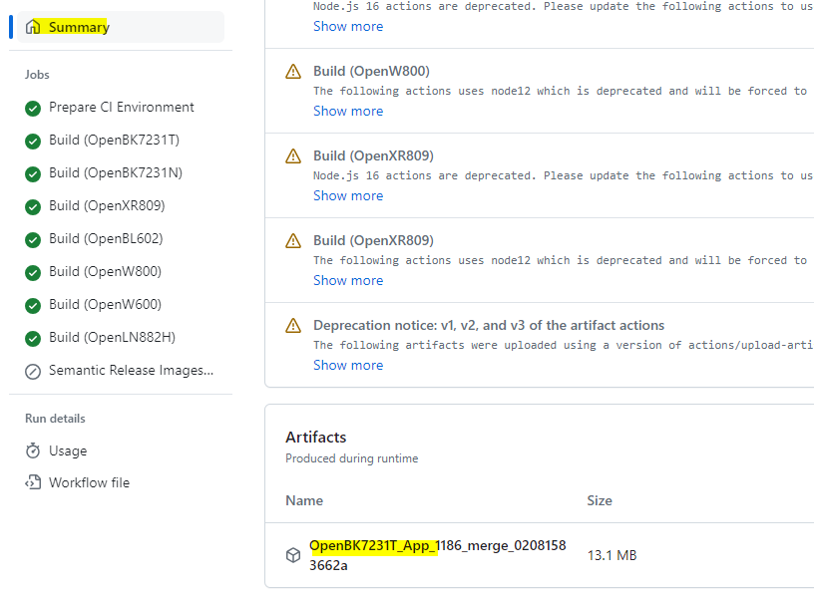Click green check beside Prepare CI Environment

pos(33,108)
